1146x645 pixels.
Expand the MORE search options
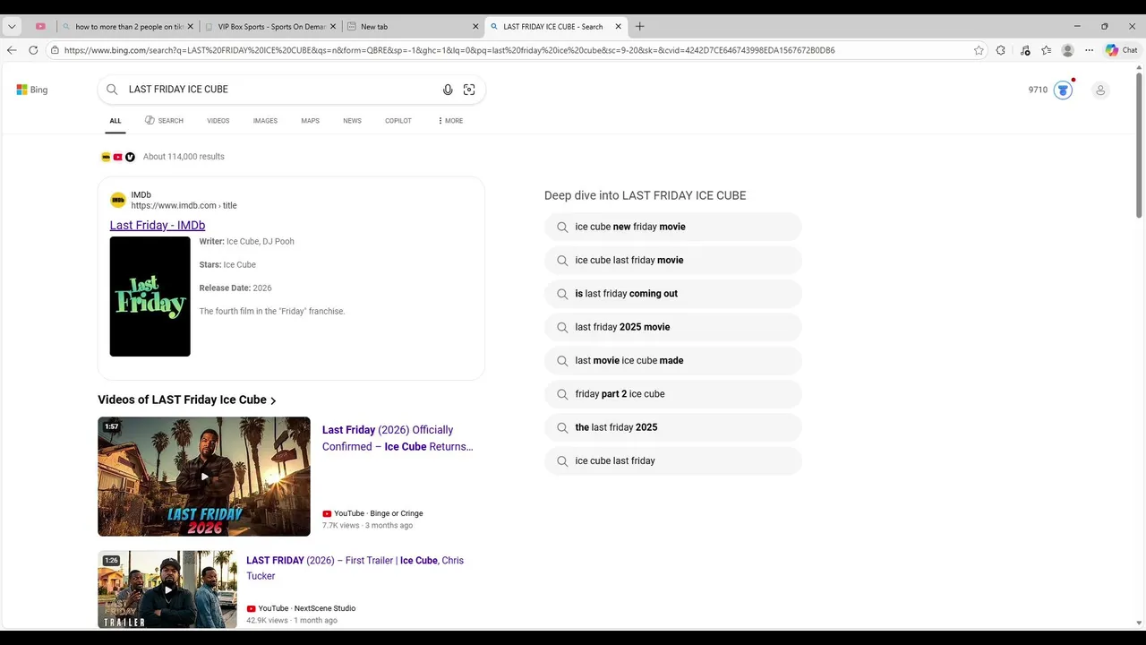point(450,121)
